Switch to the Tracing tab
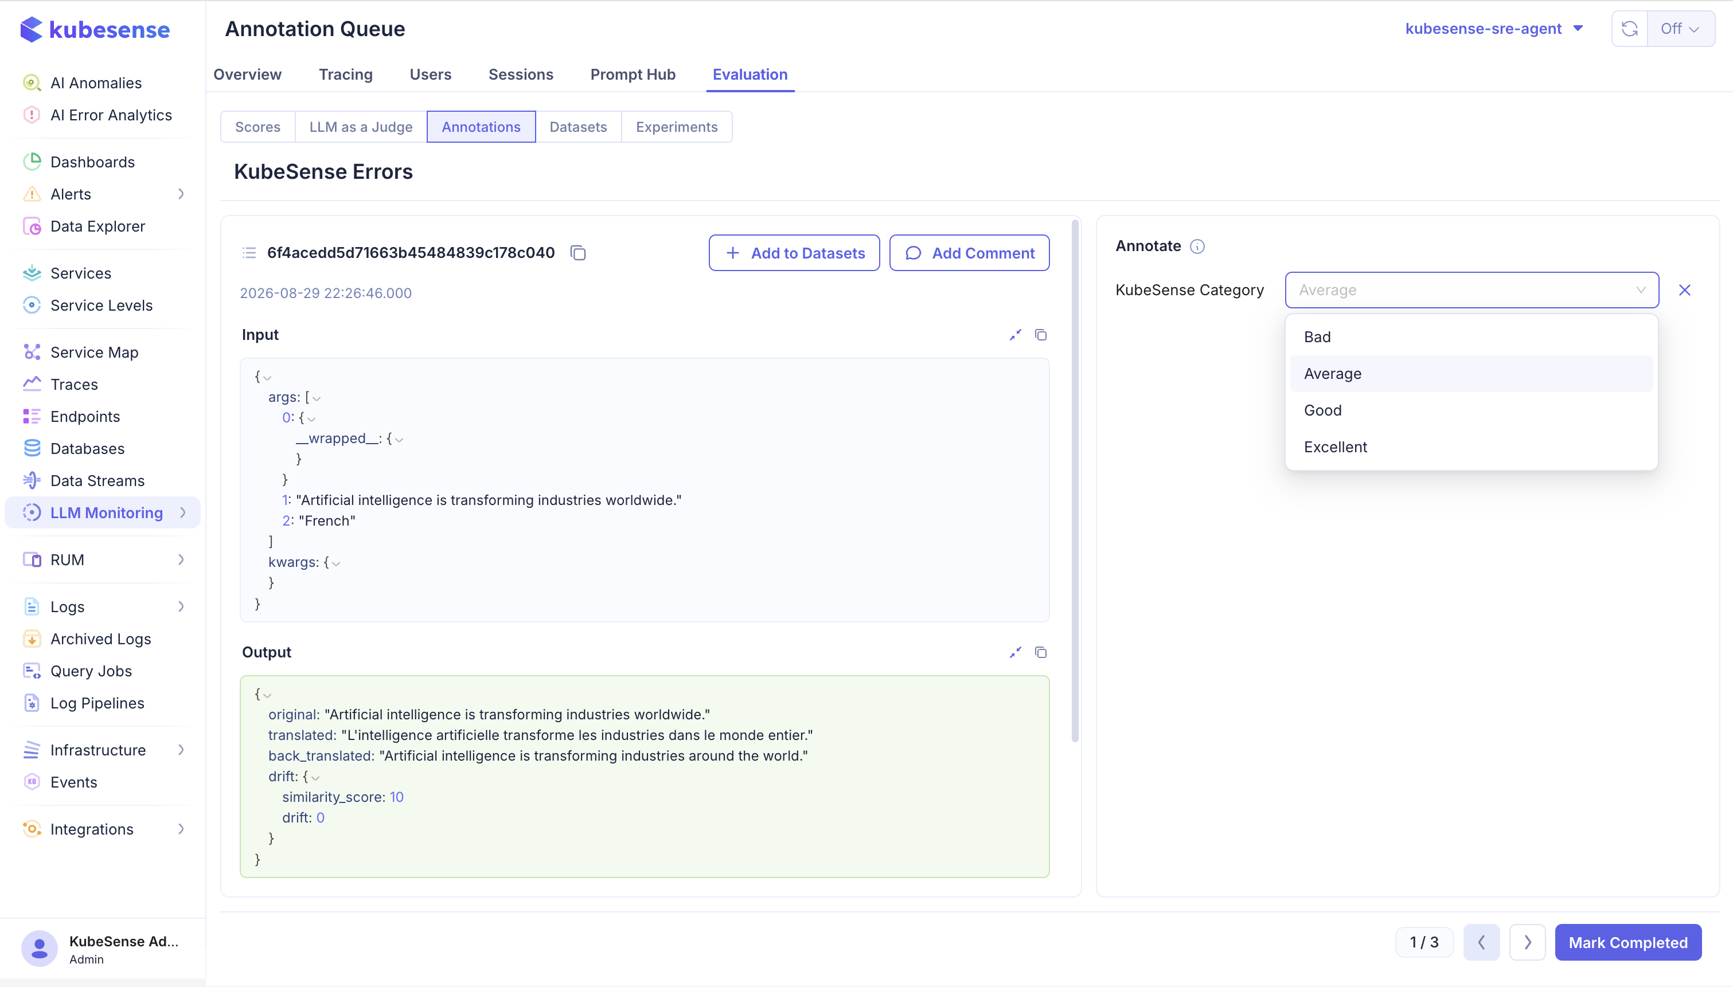This screenshot has height=987, width=1733. coord(346,75)
